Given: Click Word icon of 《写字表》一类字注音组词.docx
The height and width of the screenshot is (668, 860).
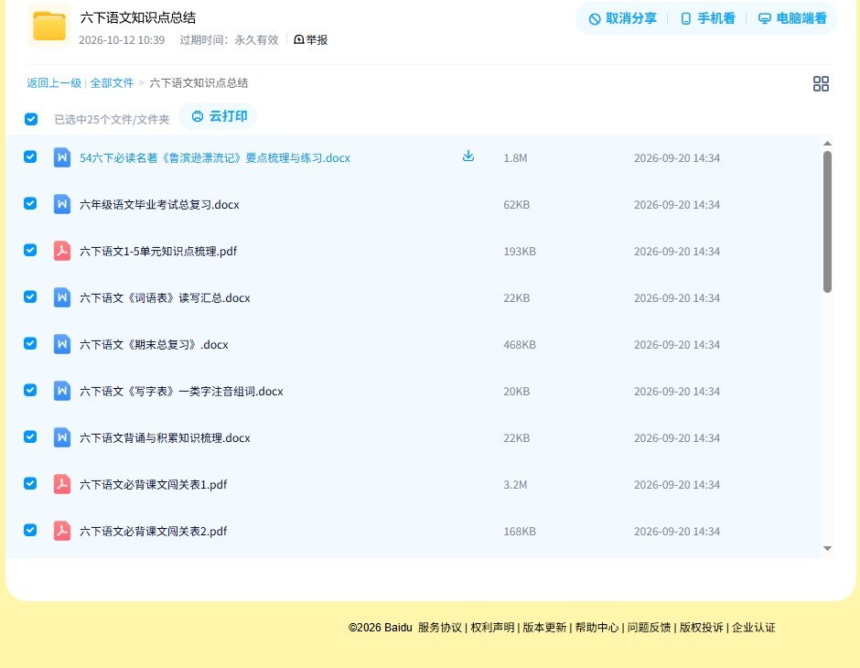Looking at the screenshot, I should [x=62, y=391].
